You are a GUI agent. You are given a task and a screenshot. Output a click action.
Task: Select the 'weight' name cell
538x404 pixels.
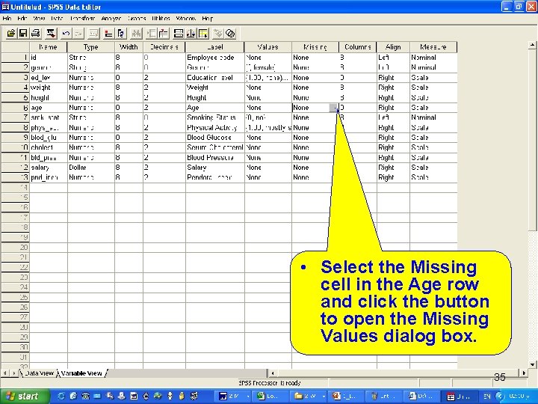click(x=49, y=88)
